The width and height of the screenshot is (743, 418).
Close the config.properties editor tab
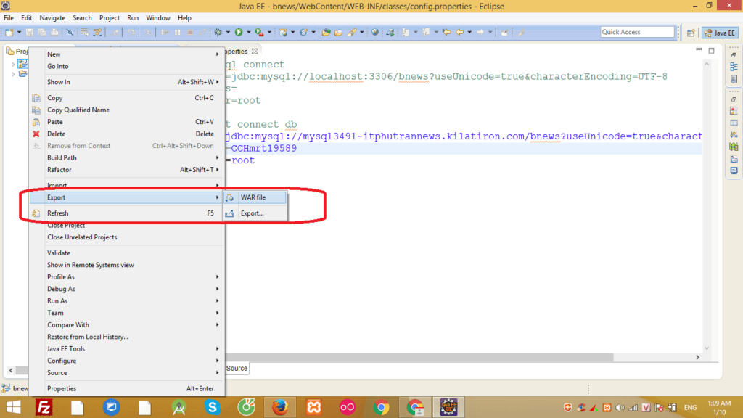click(x=255, y=52)
